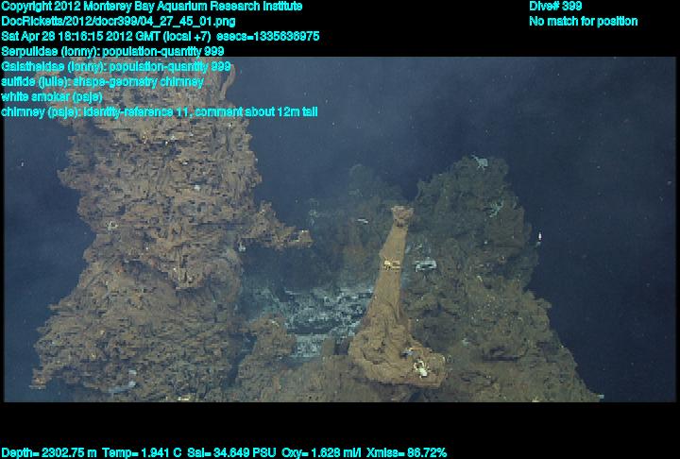680x459 pixels.
Task: Click the Sal= 34.649 PSU readout
Action: coord(231,453)
